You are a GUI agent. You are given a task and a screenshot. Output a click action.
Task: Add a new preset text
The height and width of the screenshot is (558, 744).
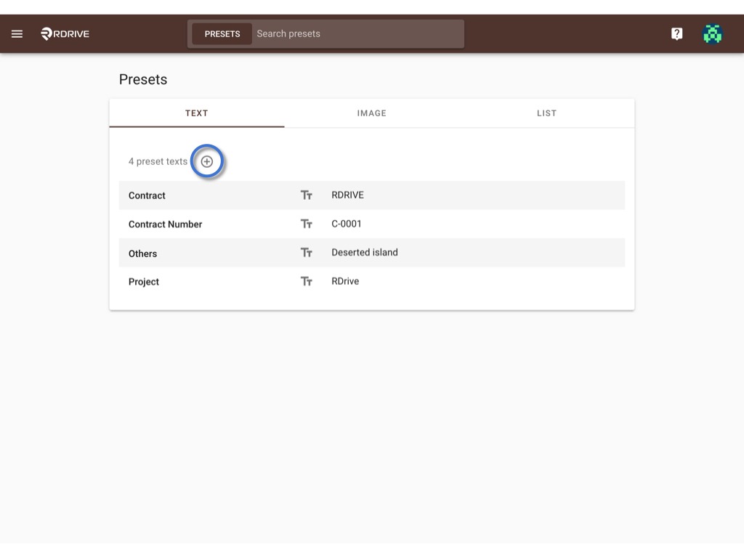click(207, 161)
